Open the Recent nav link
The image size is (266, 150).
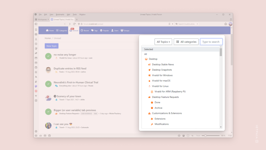85,30
